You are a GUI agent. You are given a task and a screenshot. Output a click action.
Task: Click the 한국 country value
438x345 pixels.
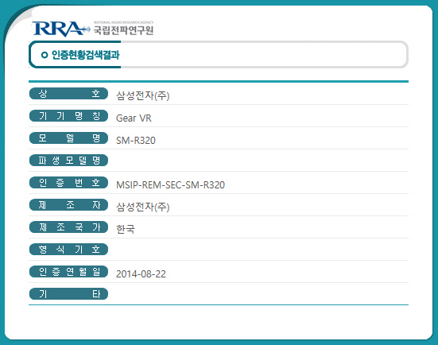pos(126,230)
